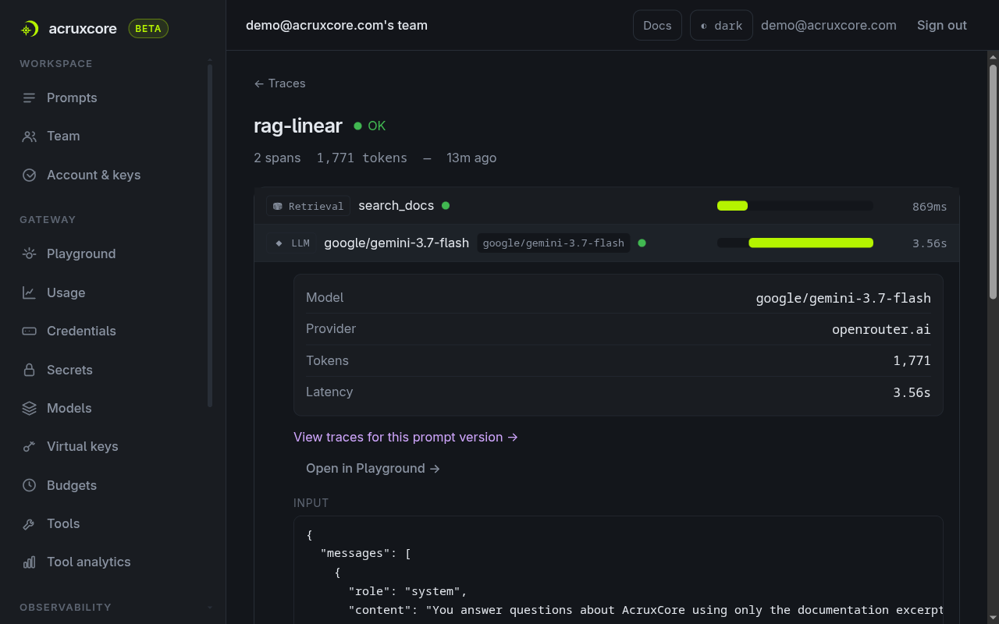
Task: Select Budgets in the sidebar
Action: (x=72, y=485)
